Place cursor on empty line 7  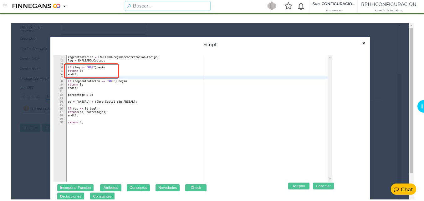tap(197, 78)
